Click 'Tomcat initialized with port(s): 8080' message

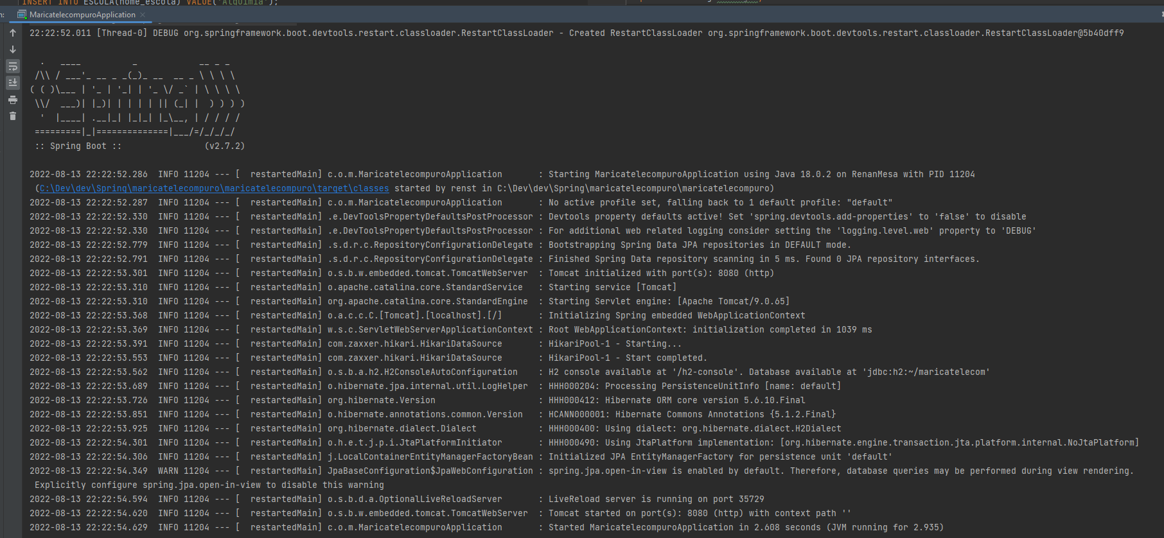662,273
